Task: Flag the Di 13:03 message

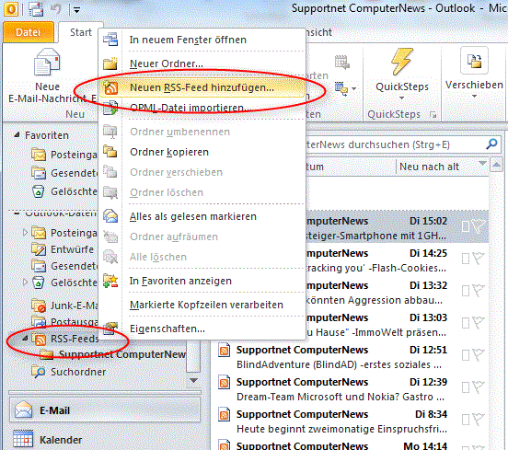Action: coord(479,323)
